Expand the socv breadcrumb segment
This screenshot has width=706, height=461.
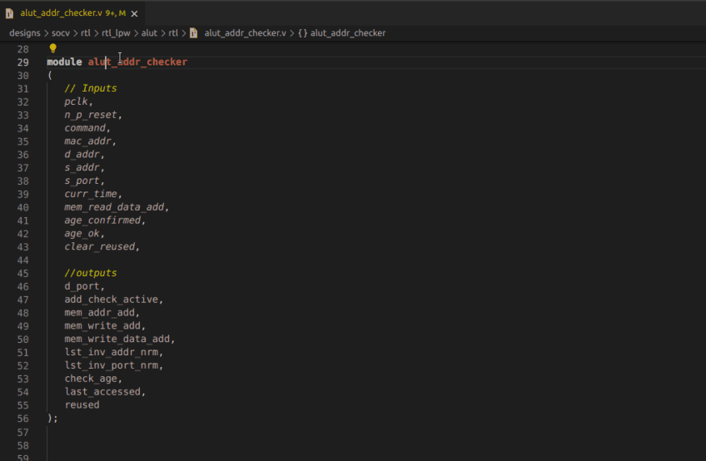60,33
